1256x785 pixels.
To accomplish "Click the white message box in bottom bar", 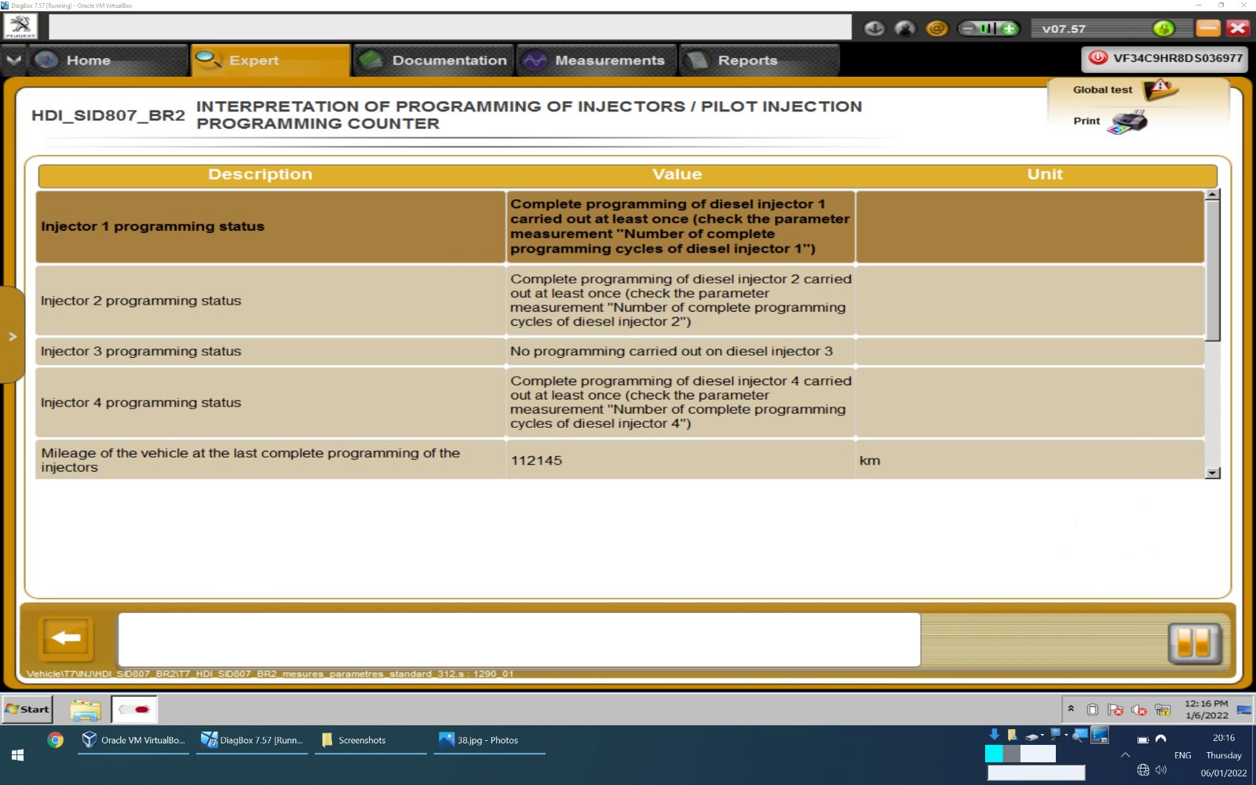I will [x=519, y=640].
